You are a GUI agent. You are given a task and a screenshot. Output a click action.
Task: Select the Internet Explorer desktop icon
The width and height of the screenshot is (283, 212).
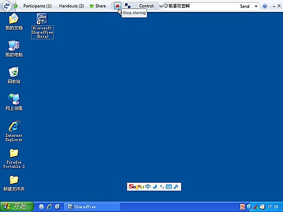pos(14,131)
